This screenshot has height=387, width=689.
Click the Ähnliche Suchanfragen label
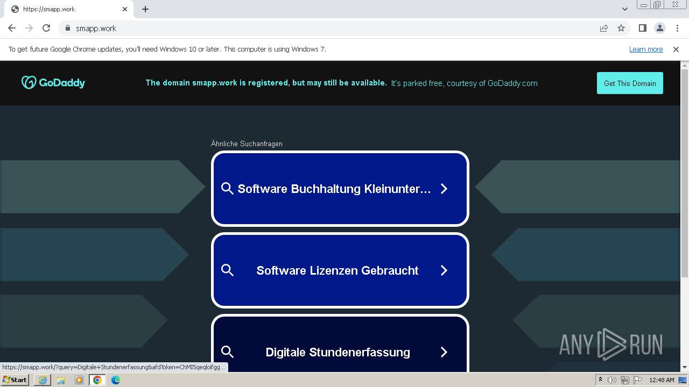(247, 144)
